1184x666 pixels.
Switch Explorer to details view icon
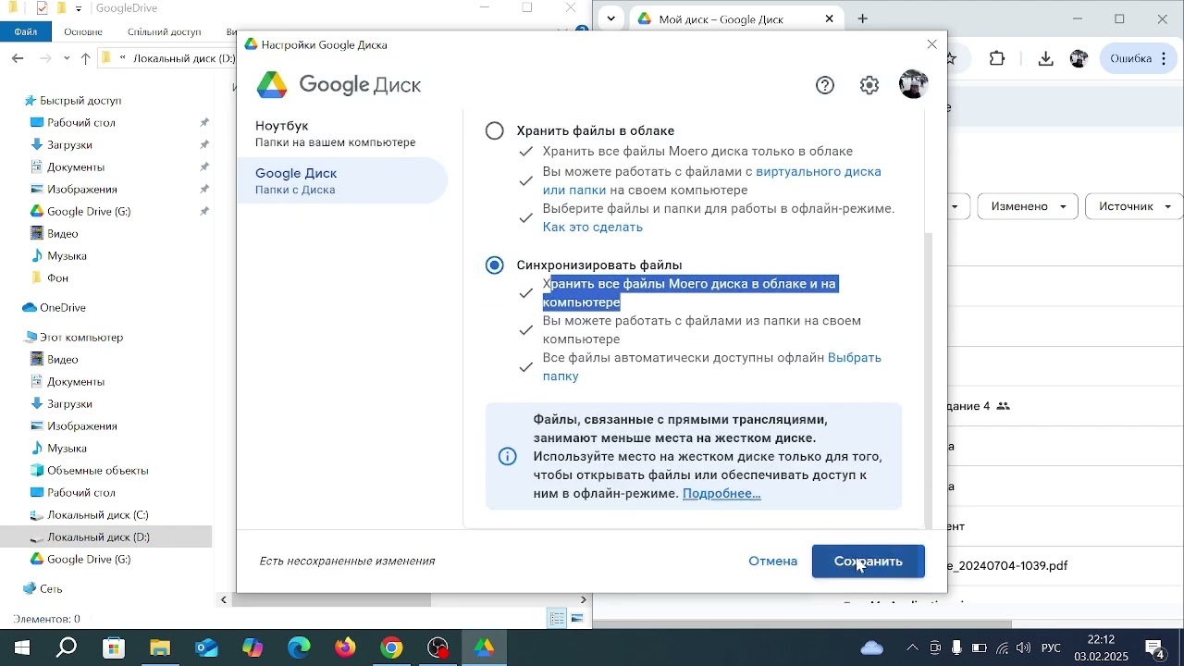[x=558, y=620]
